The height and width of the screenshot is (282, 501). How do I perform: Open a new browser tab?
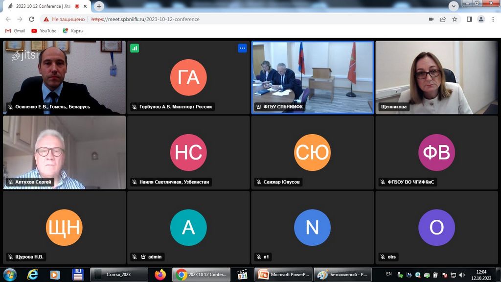99,6
